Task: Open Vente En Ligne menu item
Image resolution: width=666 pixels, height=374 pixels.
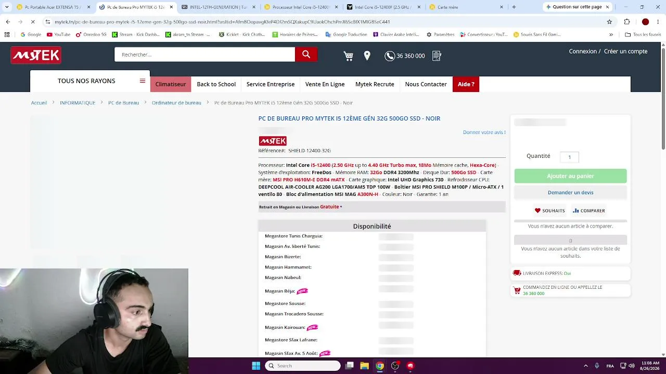Action: coord(325,84)
